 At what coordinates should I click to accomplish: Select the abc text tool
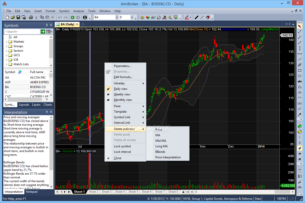[x=299, y=81]
